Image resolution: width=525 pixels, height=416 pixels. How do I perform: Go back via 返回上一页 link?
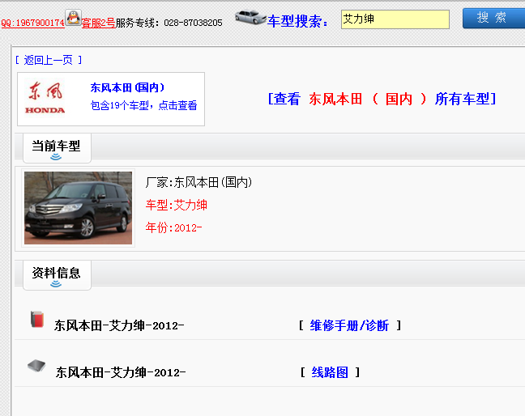[49, 60]
